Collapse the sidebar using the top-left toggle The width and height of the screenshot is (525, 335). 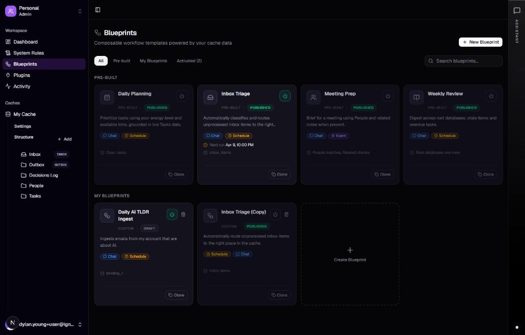point(97,9)
